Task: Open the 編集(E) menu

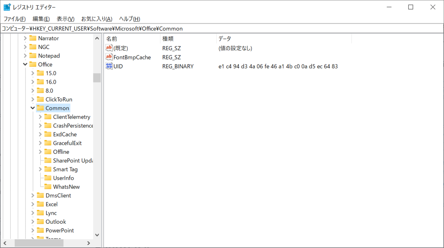Action: [x=41, y=19]
